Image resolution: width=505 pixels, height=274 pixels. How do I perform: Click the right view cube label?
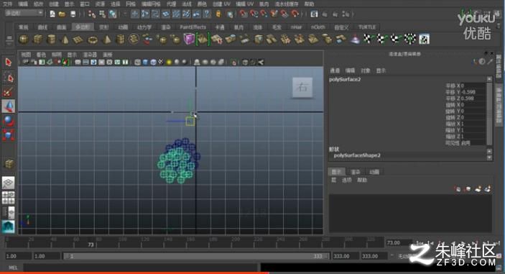[x=302, y=87]
